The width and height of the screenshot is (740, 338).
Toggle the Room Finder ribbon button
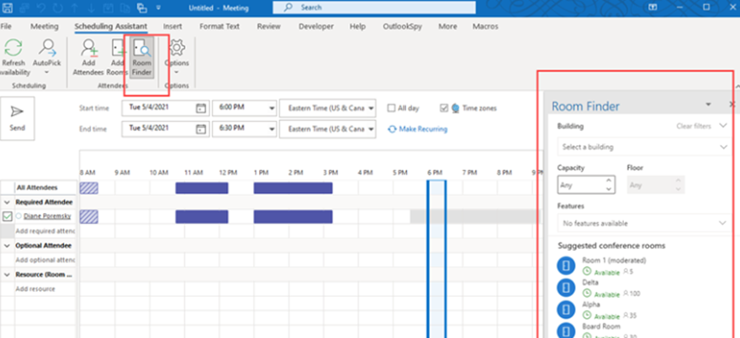point(141,57)
